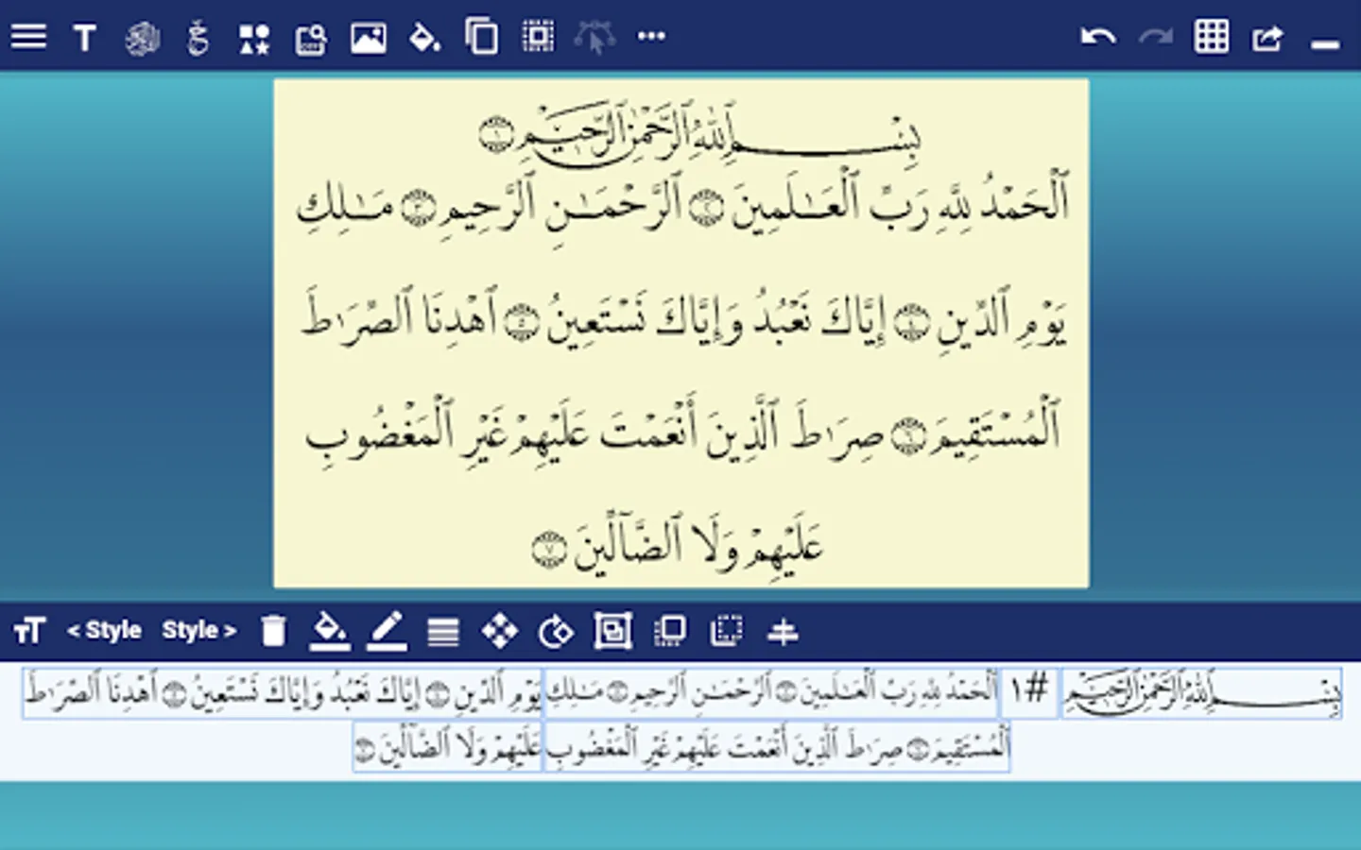Click the top toolbar paint bucket icon
Screen dimensions: 1361x850
[424, 38]
